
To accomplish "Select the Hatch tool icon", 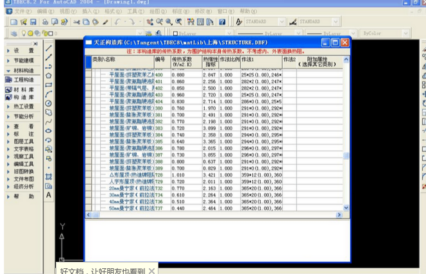I will [49, 176].
